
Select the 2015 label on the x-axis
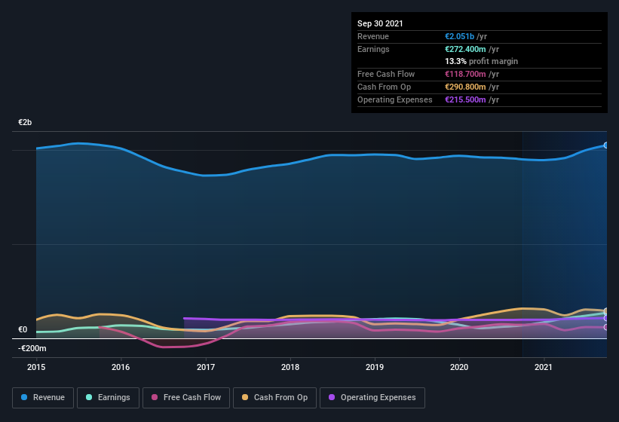(36, 367)
